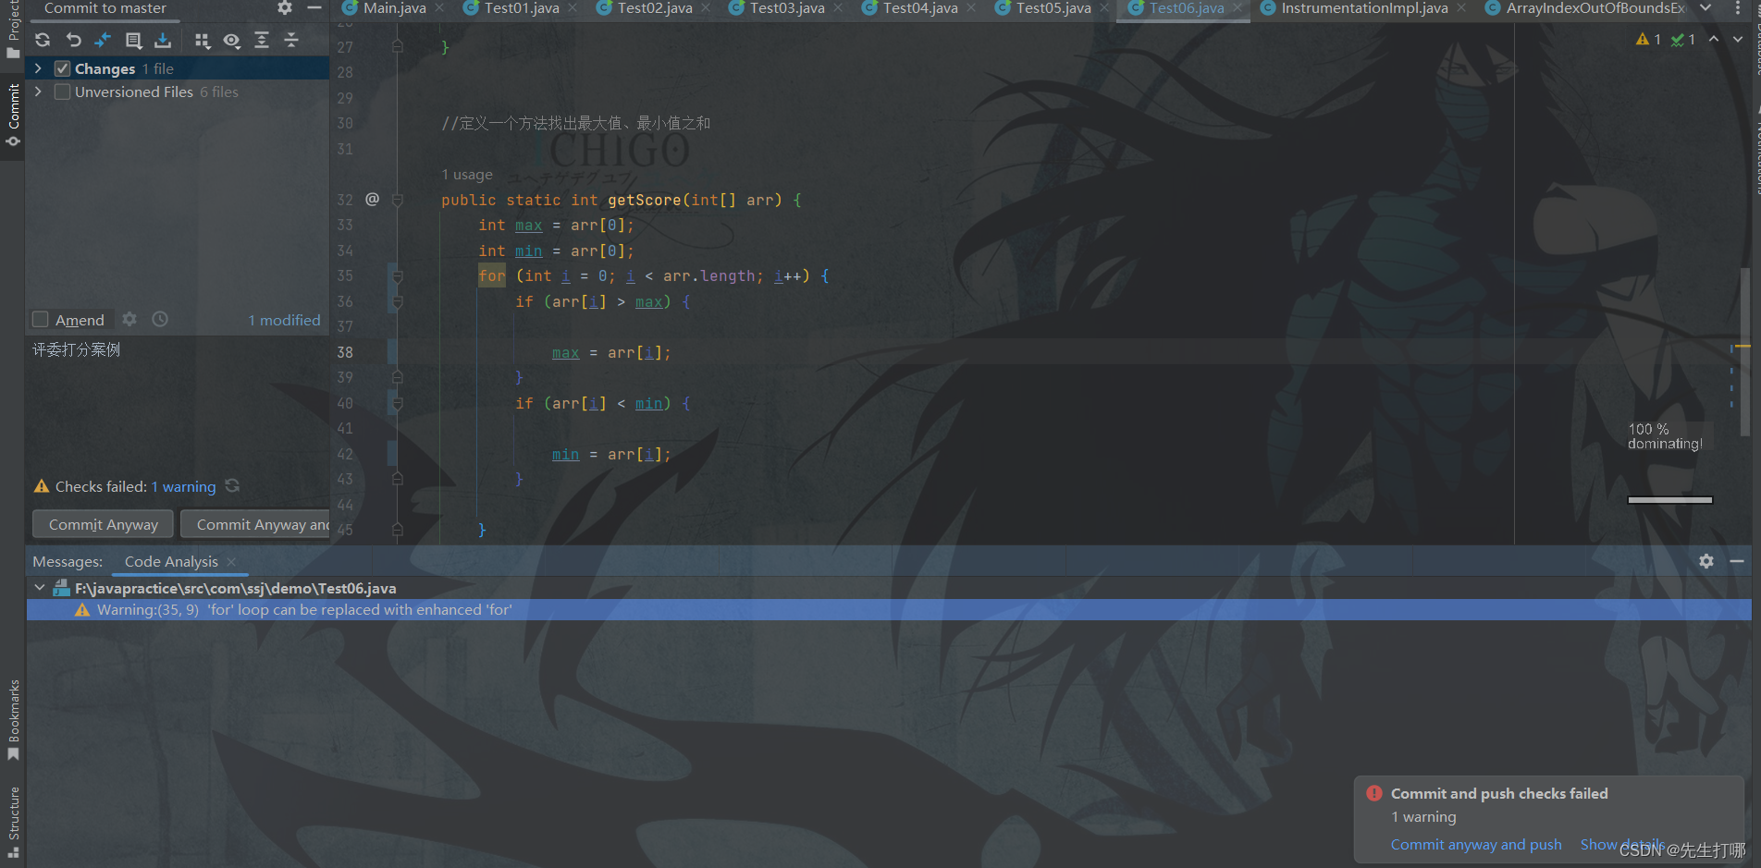Click the '1 modified' link
This screenshot has height=868, width=1761.
coord(284,320)
